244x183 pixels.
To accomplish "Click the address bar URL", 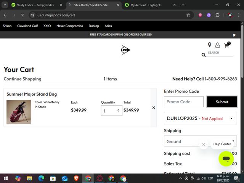I will point(56,15).
